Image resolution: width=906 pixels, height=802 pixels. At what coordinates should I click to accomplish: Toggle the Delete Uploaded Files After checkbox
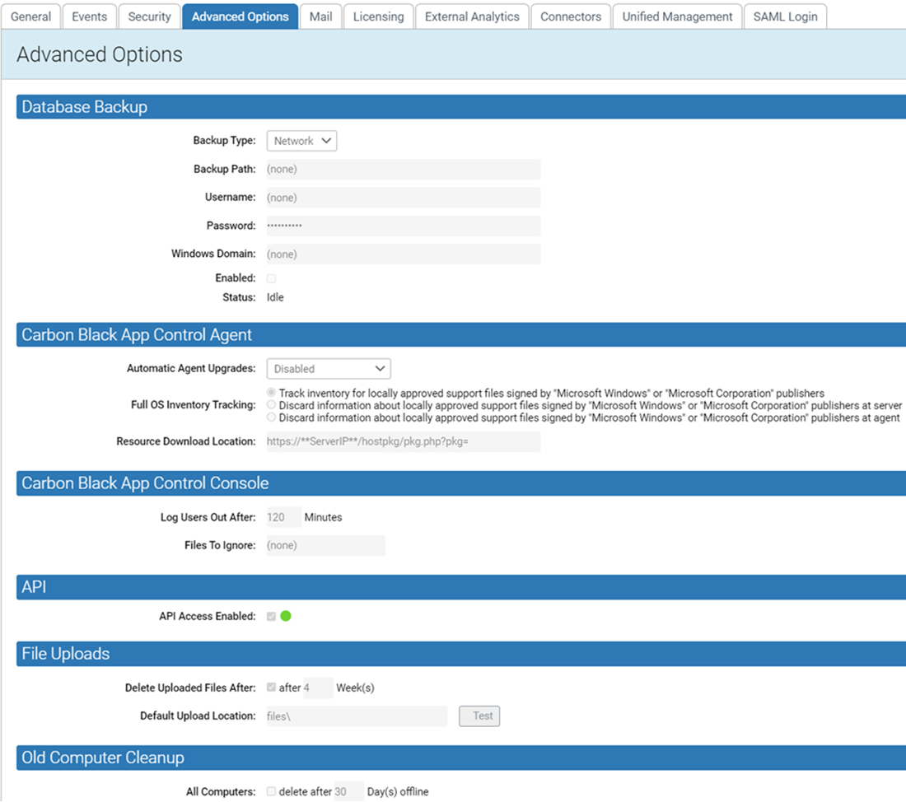pos(271,688)
